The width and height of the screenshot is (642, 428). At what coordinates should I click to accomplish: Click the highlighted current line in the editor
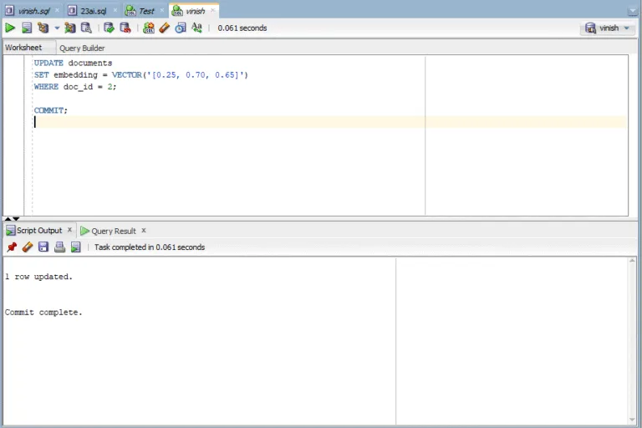[330, 122]
